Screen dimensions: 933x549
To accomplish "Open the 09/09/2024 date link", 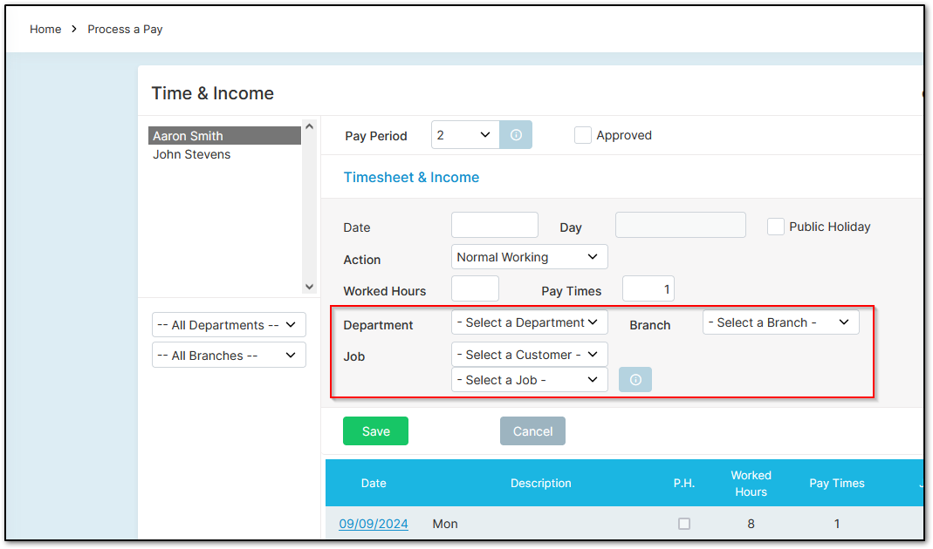I will tap(373, 524).
